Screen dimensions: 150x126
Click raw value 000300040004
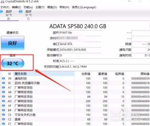pyautogui.click(x=140, y=101)
